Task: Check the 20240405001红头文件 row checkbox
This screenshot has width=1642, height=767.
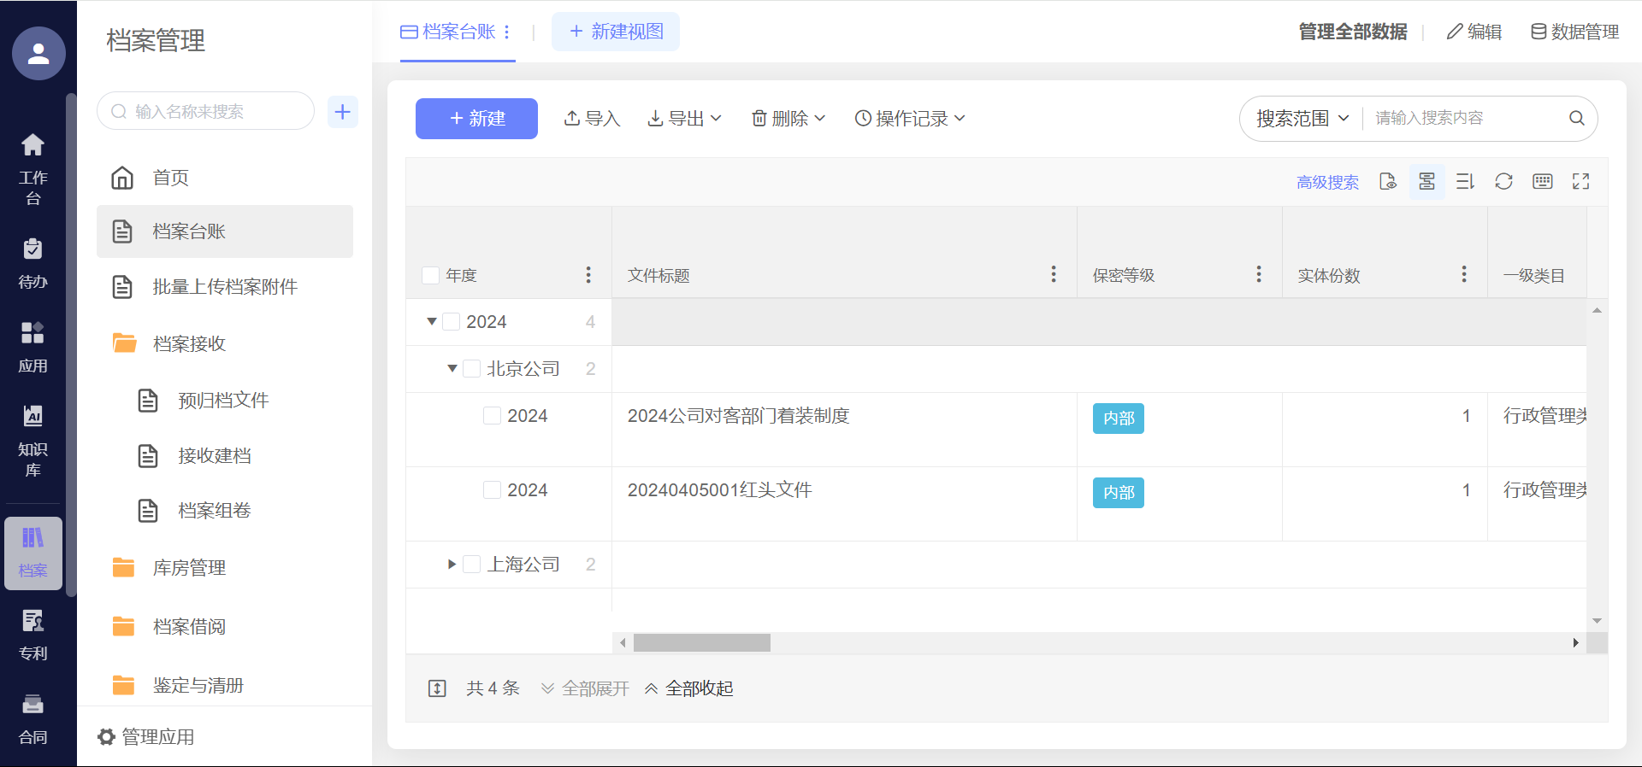Action: (x=492, y=490)
